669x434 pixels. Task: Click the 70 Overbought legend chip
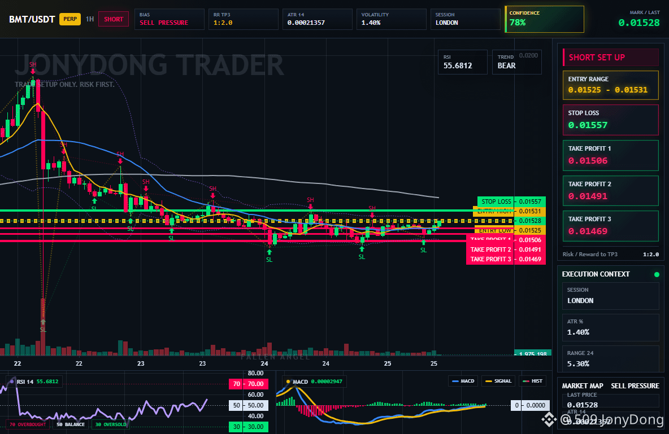pyautogui.click(x=28, y=424)
